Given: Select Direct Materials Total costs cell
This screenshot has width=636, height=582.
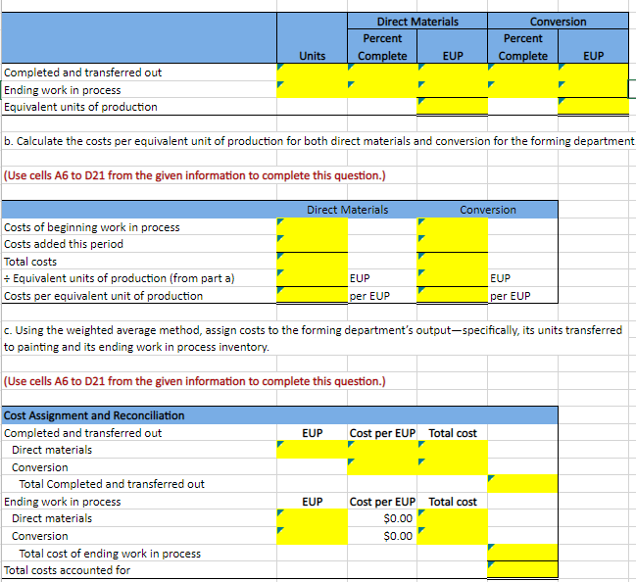Looking at the screenshot, I should click(312, 262).
